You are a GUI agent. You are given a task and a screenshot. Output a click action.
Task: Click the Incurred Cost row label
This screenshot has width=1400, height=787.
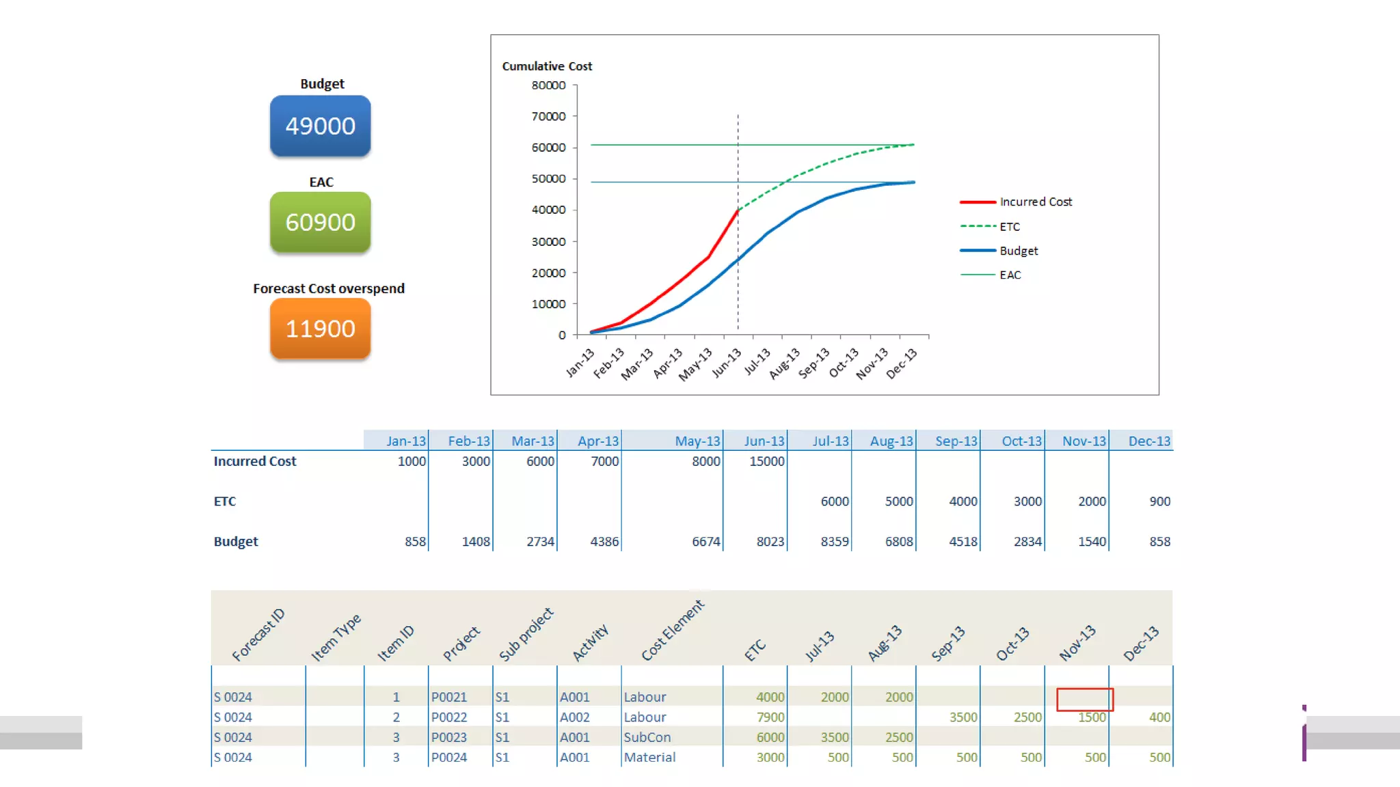(255, 461)
